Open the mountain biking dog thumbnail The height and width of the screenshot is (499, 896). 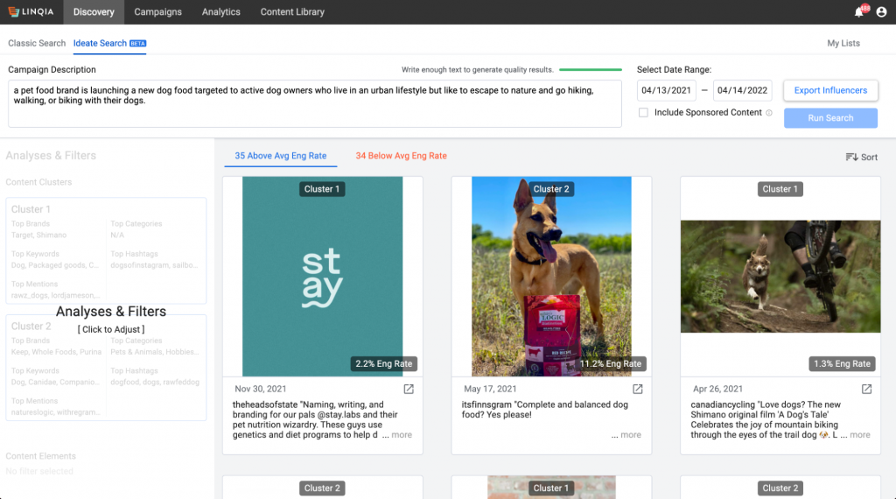point(780,277)
